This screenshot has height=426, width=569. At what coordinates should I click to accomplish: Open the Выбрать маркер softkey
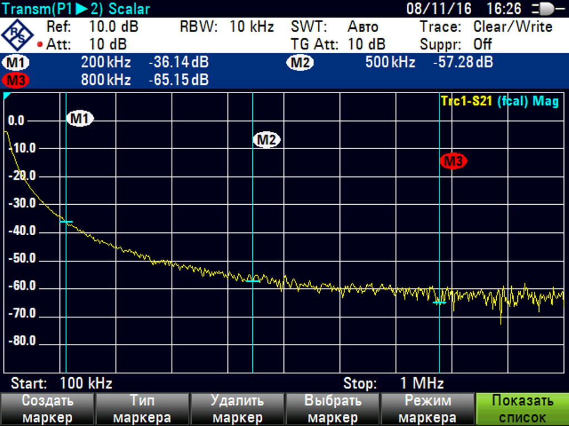(332, 409)
